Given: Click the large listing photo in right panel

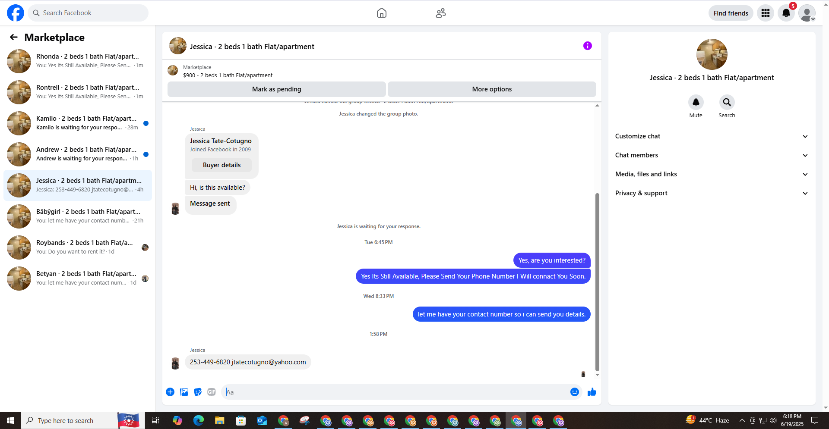Looking at the screenshot, I should [712, 54].
